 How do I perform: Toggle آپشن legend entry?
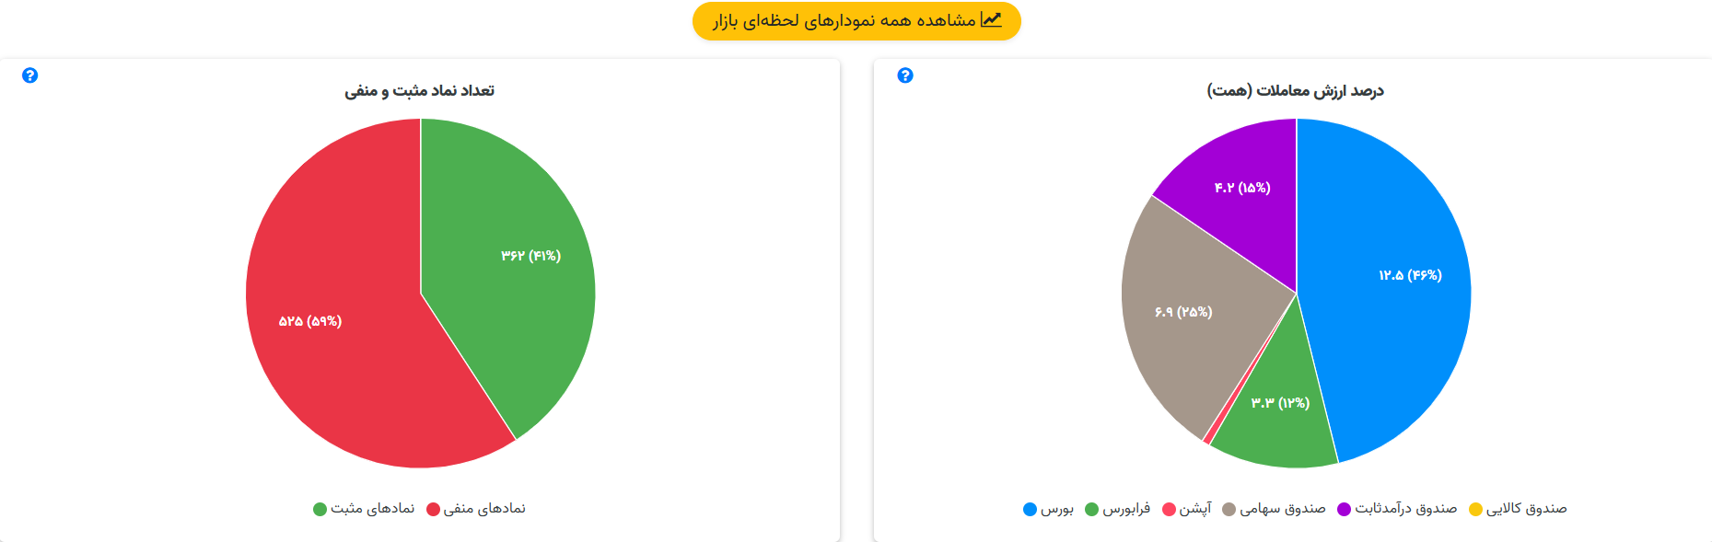pos(1187,509)
